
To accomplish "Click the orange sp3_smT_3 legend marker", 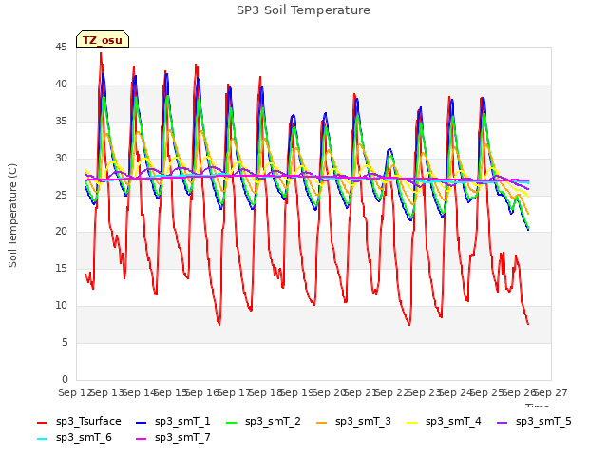I will [x=322, y=422].
